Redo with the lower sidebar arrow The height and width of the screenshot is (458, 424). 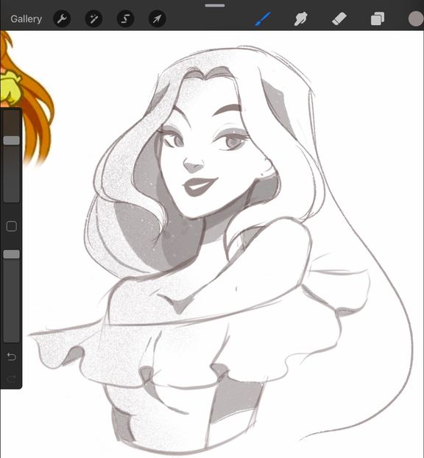11,378
